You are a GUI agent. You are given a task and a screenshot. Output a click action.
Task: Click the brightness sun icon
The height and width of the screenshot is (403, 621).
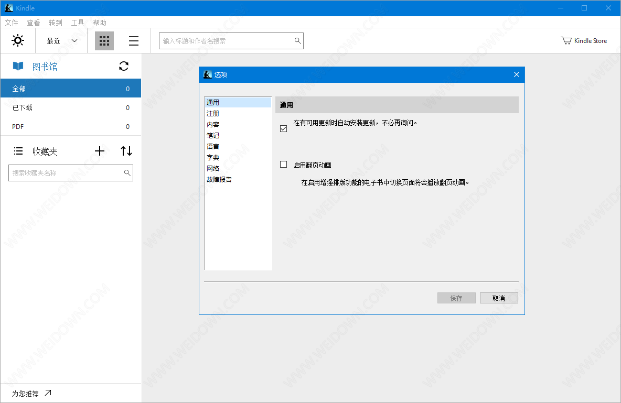(18, 41)
